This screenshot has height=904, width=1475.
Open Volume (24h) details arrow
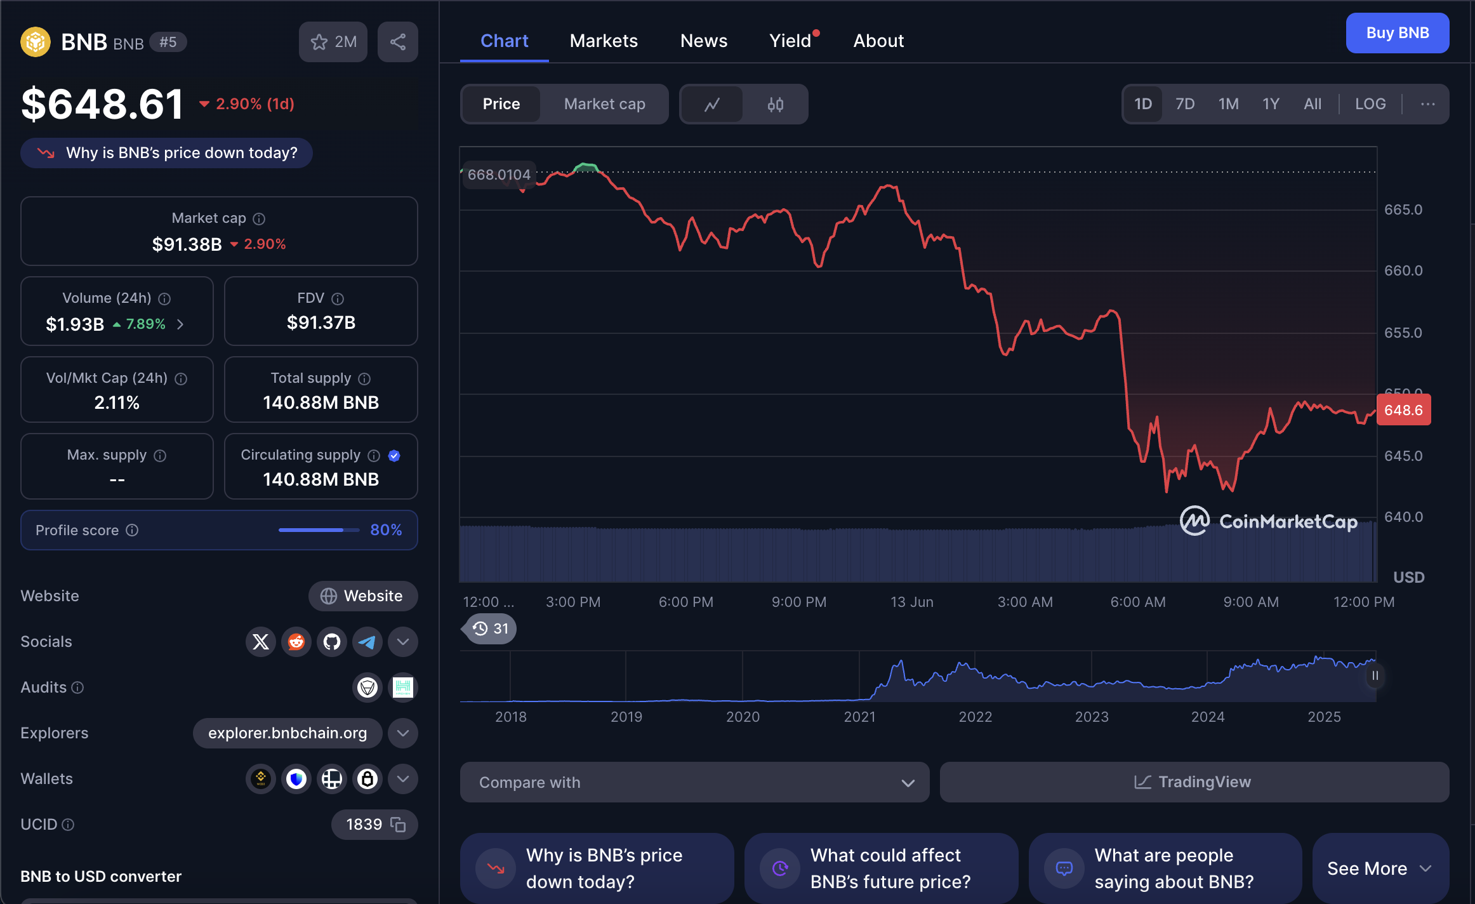pos(180,324)
